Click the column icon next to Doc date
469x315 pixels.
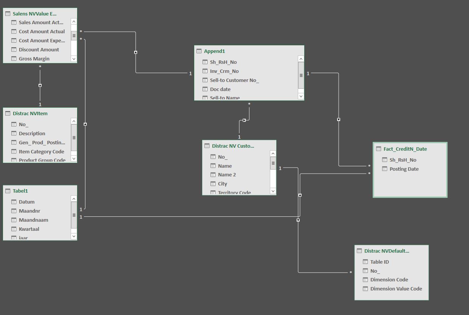[205, 89]
